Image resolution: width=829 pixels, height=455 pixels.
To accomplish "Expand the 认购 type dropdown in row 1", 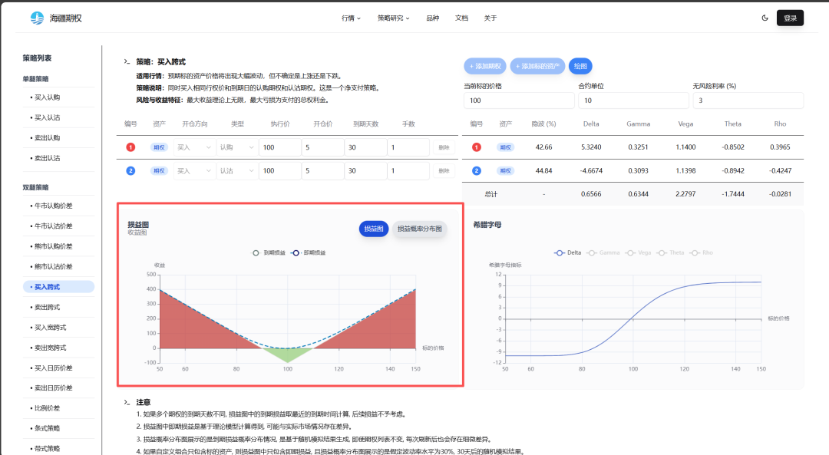I will (236, 147).
